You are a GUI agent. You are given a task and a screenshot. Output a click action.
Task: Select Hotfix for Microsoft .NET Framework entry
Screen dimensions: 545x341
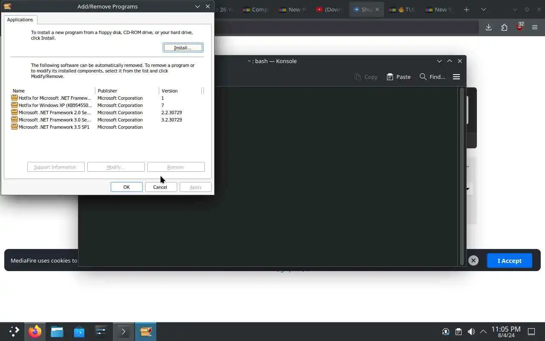tap(51, 98)
